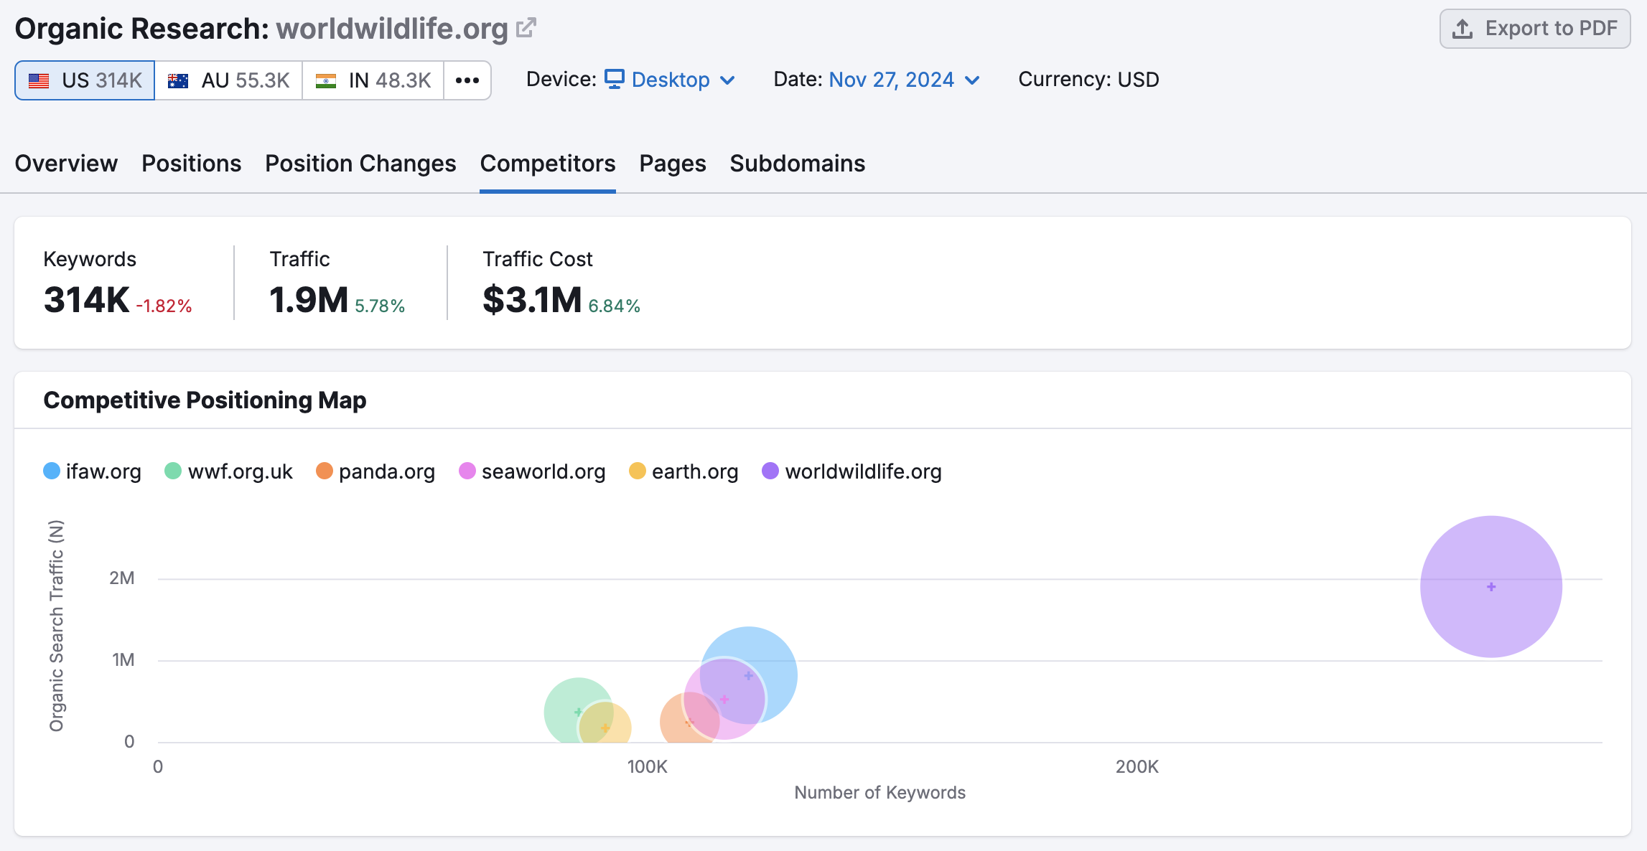The width and height of the screenshot is (1647, 851).
Task: Toggle panda.org legend item
Action: tap(375, 471)
